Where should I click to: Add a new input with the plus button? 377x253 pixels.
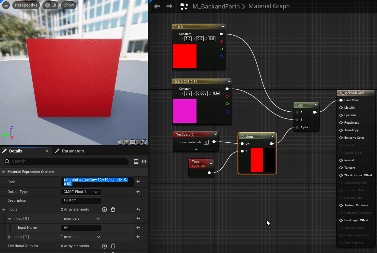pos(104,209)
